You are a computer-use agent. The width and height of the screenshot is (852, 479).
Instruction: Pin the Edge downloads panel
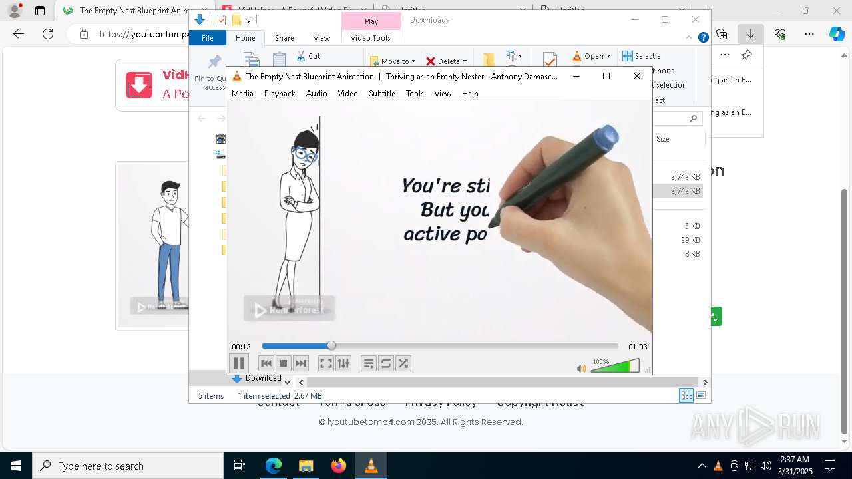(x=747, y=55)
